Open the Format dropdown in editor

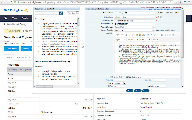pos(133,40)
